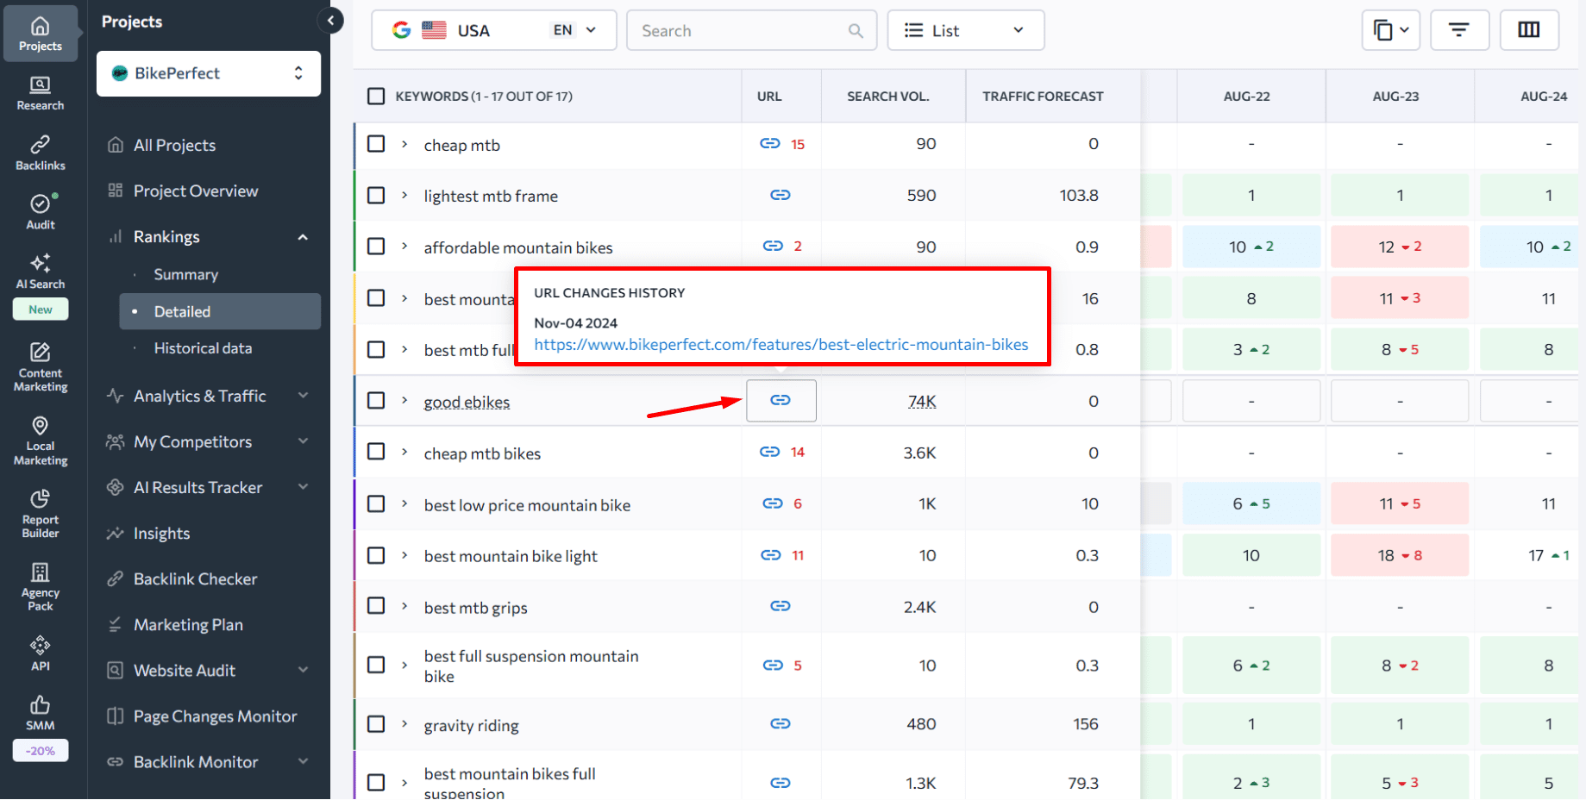Open the USA EN search engine dropdown
The width and height of the screenshot is (1586, 800).
pos(494,30)
